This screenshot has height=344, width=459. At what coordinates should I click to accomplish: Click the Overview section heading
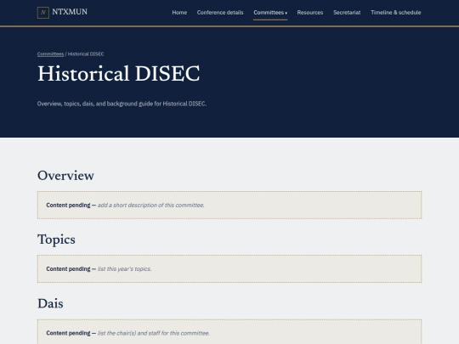65,176
